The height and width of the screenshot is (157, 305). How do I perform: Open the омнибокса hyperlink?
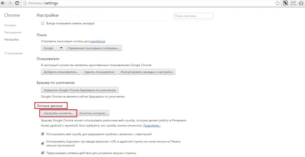(97, 41)
